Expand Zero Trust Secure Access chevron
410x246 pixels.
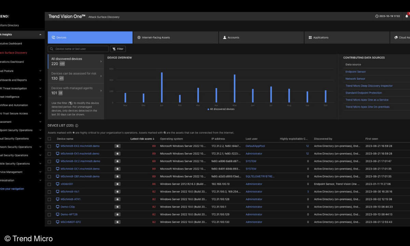tap(40, 113)
